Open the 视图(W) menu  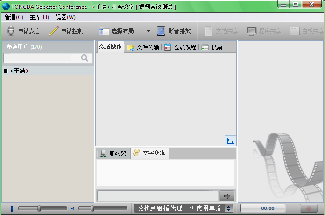(65, 17)
